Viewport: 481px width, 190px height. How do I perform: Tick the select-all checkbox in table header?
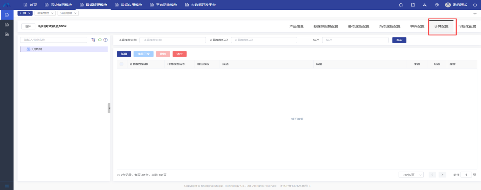click(x=121, y=64)
